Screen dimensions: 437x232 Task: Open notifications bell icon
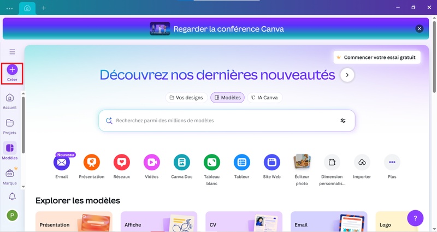tap(12, 197)
